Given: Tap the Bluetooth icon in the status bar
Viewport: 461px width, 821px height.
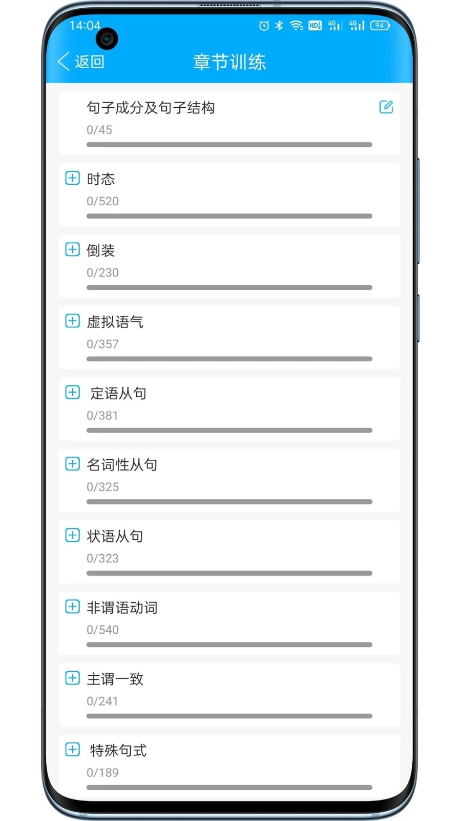Looking at the screenshot, I should [280, 25].
